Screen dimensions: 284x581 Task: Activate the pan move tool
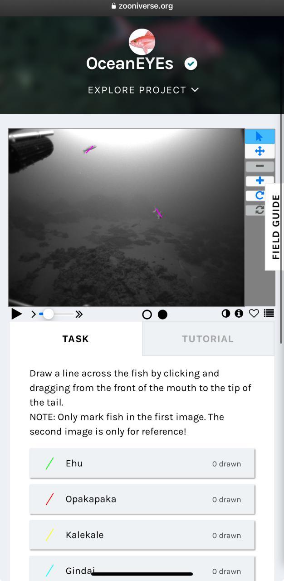260,151
